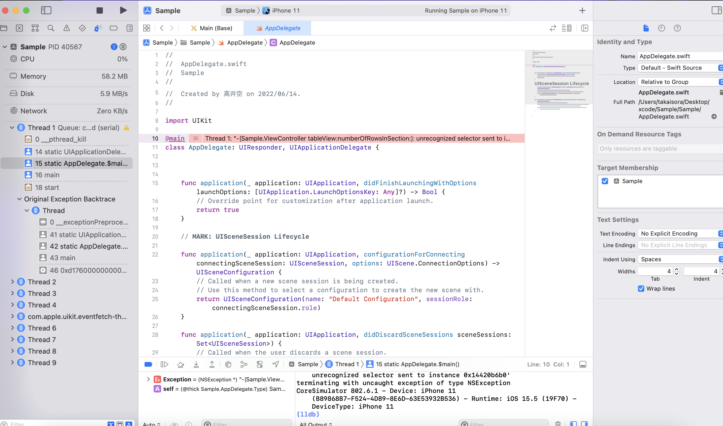The image size is (723, 426).
Task: Click the step into debug icon
Action: 196,364
